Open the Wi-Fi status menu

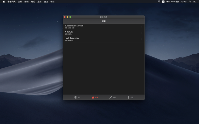coord(159,2)
